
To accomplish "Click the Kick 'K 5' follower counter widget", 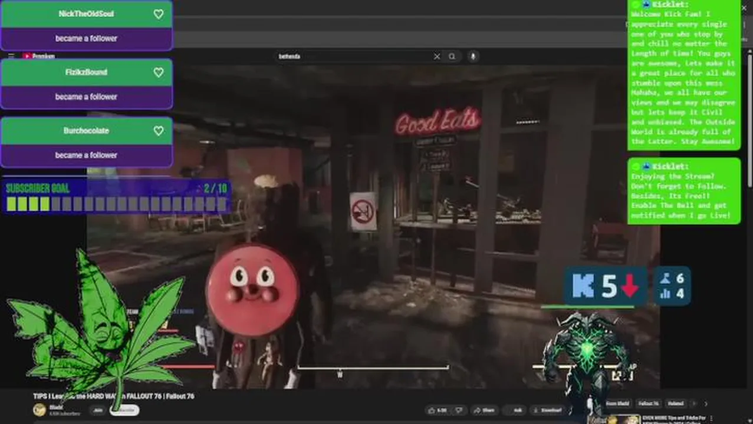I will [606, 286].
